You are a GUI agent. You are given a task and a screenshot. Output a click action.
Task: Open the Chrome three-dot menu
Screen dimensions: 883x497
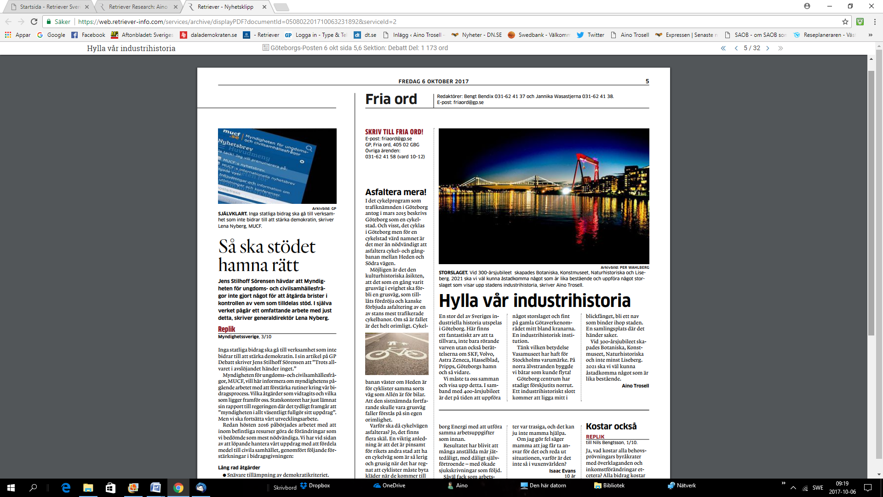[875, 22]
